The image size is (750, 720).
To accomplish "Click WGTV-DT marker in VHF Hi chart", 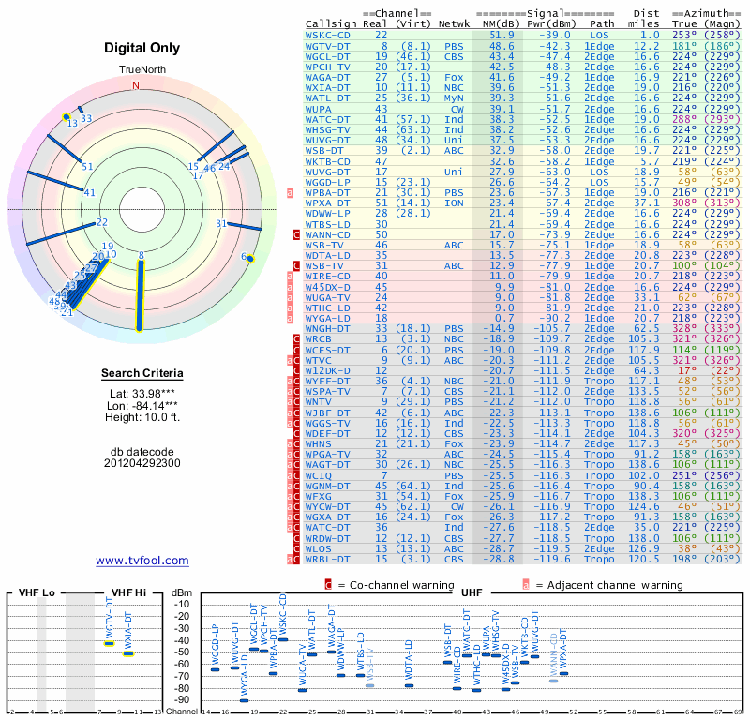I will click(110, 643).
